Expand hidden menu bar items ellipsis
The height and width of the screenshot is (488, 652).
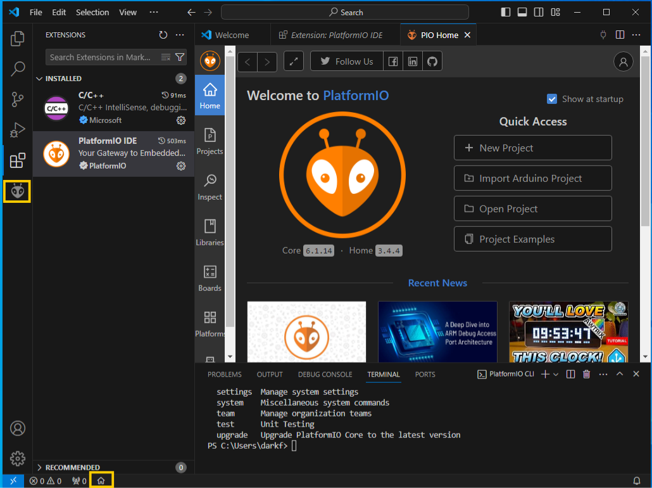click(x=154, y=12)
